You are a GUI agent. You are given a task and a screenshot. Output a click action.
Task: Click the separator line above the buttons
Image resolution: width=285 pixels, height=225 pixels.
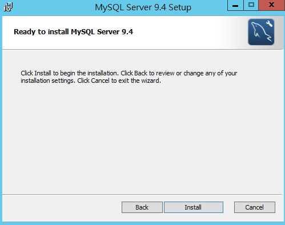click(x=142, y=194)
